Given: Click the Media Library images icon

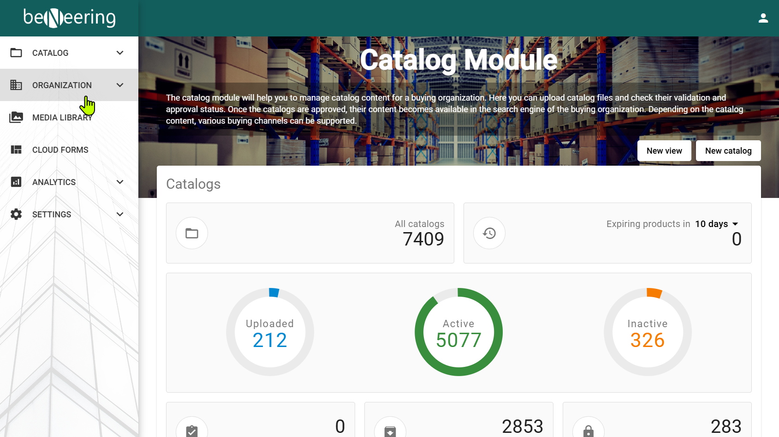Looking at the screenshot, I should 16,117.
